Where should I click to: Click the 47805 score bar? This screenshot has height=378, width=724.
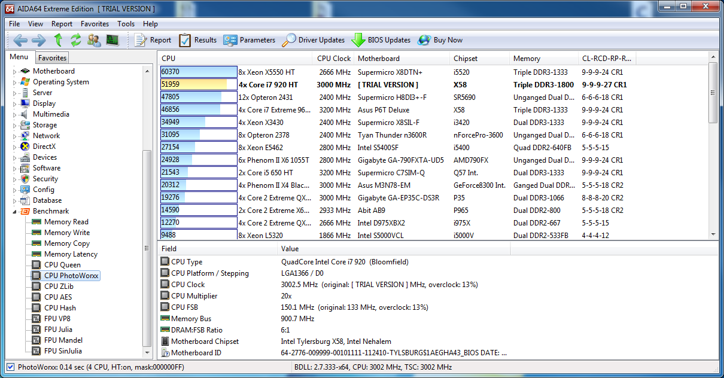pos(199,97)
